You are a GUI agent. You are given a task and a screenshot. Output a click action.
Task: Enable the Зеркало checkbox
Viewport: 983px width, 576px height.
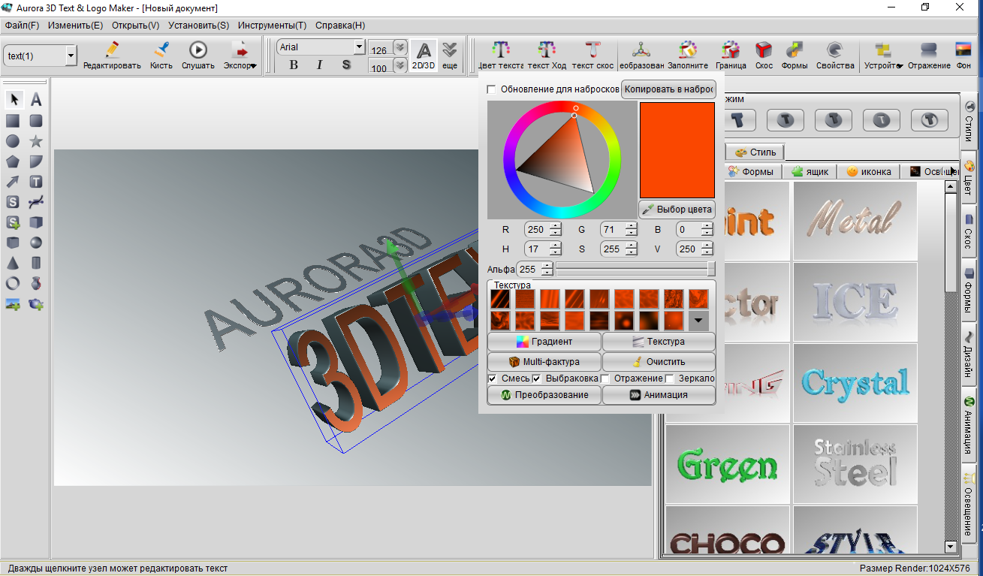(671, 378)
